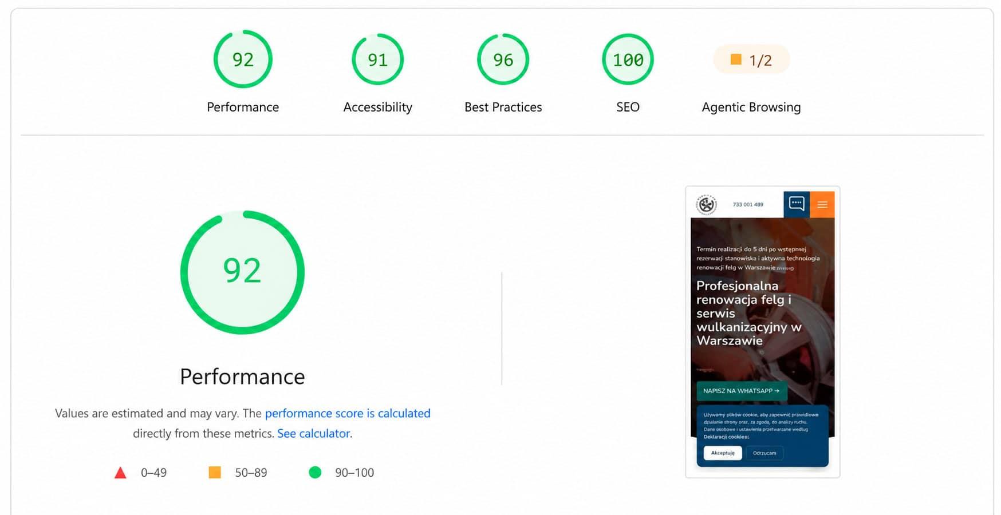The width and height of the screenshot is (1001, 515).
Task: Click the green circle 90–100 legend icon
Action: click(315, 472)
